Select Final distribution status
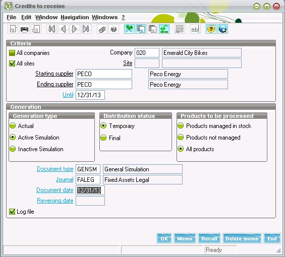This screenshot has width=285, height=257. (x=103, y=138)
